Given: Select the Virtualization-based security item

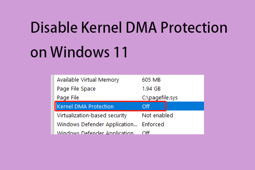Looking at the screenshot, I should 91,115.
